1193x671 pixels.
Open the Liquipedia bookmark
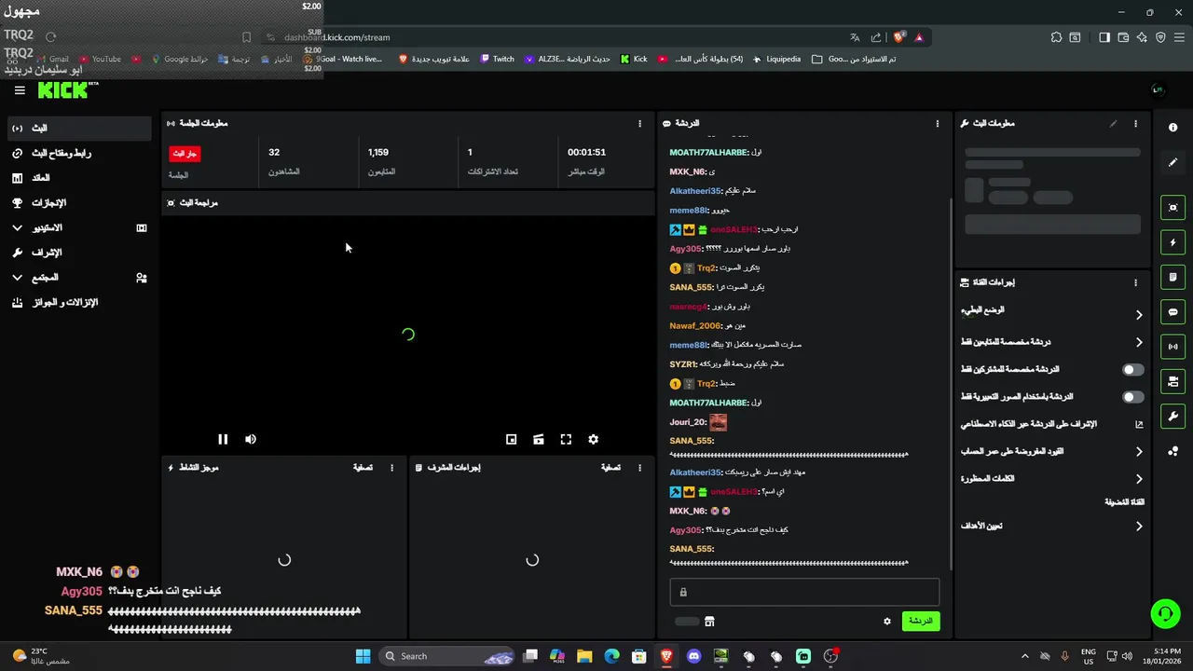tap(776, 59)
